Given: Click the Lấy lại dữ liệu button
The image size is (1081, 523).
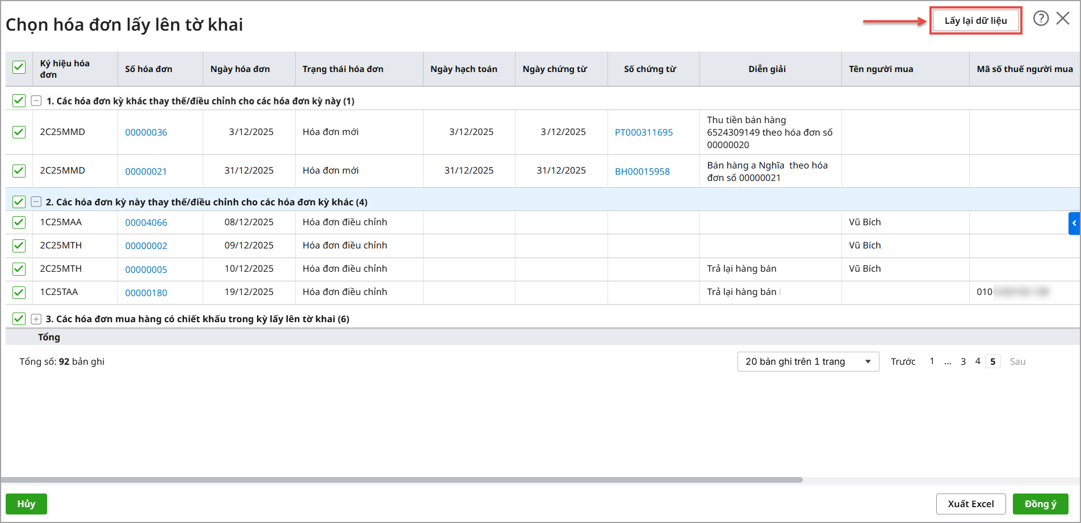Looking at the screenshot, I should (x=975, y=21).
